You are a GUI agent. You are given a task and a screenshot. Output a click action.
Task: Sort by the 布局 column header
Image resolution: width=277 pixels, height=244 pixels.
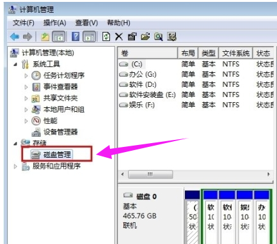click(188, 53)
